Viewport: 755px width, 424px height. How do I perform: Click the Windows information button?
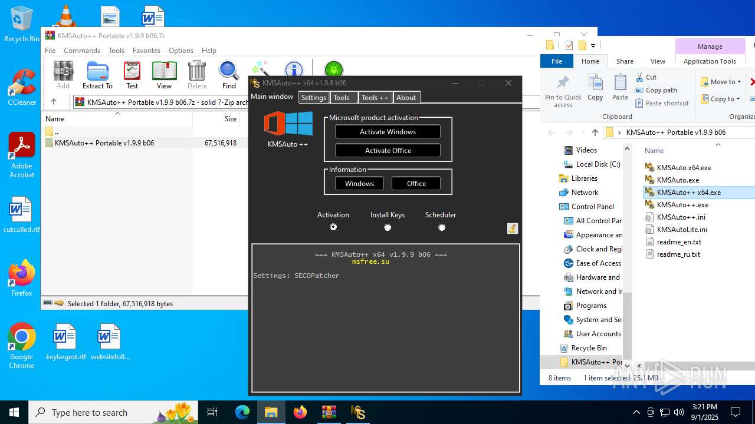tap(359, 184)
